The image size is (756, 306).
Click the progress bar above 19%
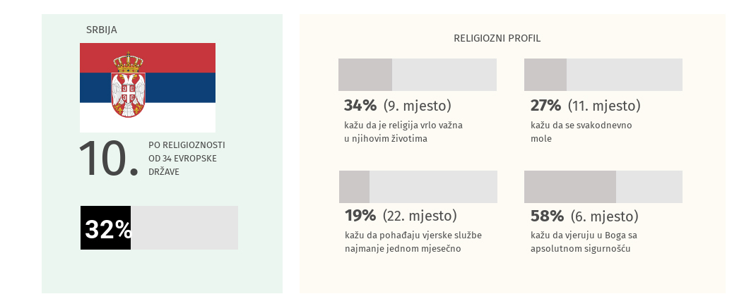tap(418, 187)
